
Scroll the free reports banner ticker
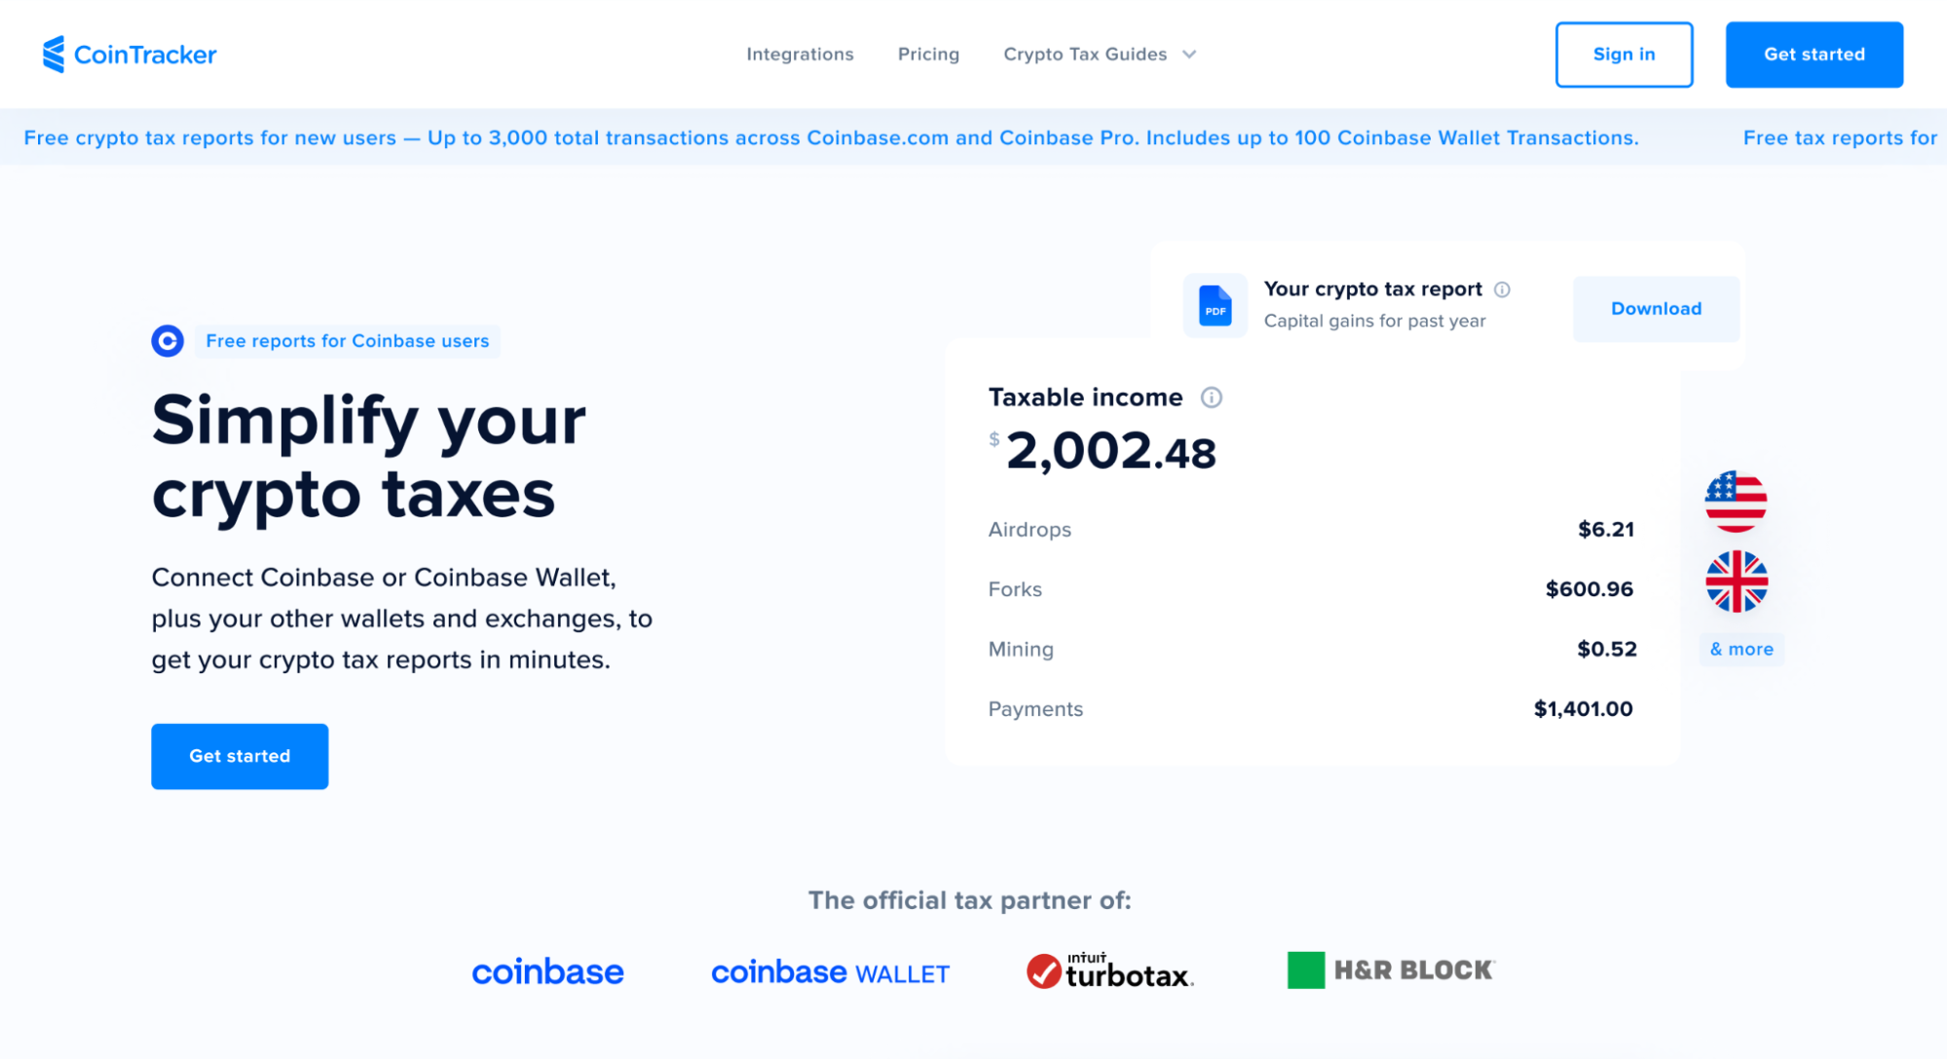[x=974, y=137]
